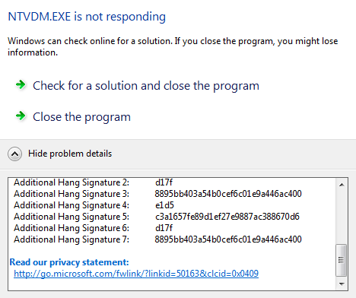Viewport: 356px width, 298px height.
Task: Click the details scrollbar up arrow
Action: tap(342, 185)
